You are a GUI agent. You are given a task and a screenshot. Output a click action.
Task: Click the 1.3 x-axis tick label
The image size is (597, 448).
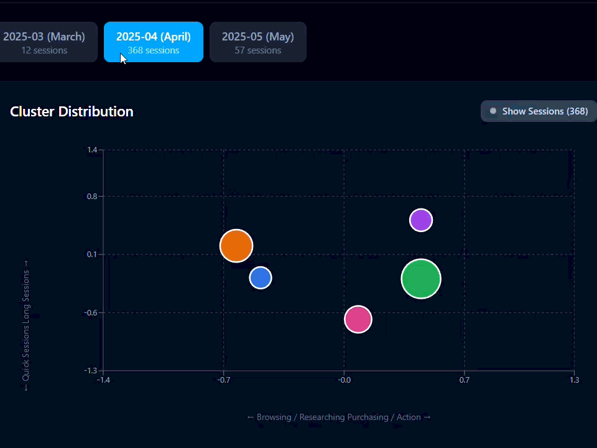[x=574, y=380]
